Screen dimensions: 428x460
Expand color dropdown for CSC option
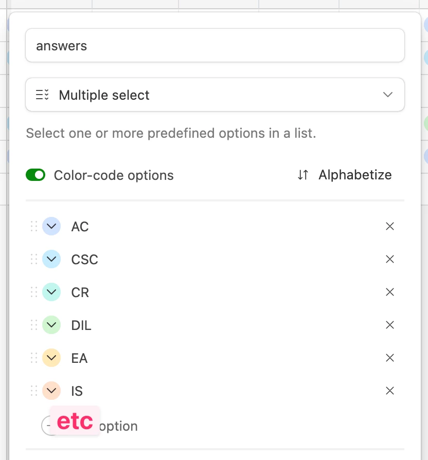pyautogui.click(x=51, y=259)
